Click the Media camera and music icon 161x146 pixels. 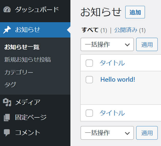click(x=7, y=102)
